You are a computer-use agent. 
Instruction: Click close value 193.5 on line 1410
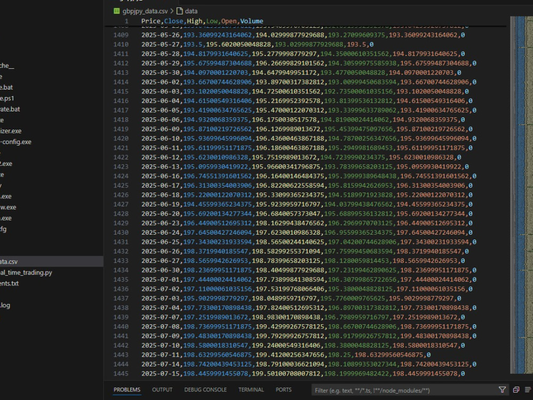tap(193, 44)
